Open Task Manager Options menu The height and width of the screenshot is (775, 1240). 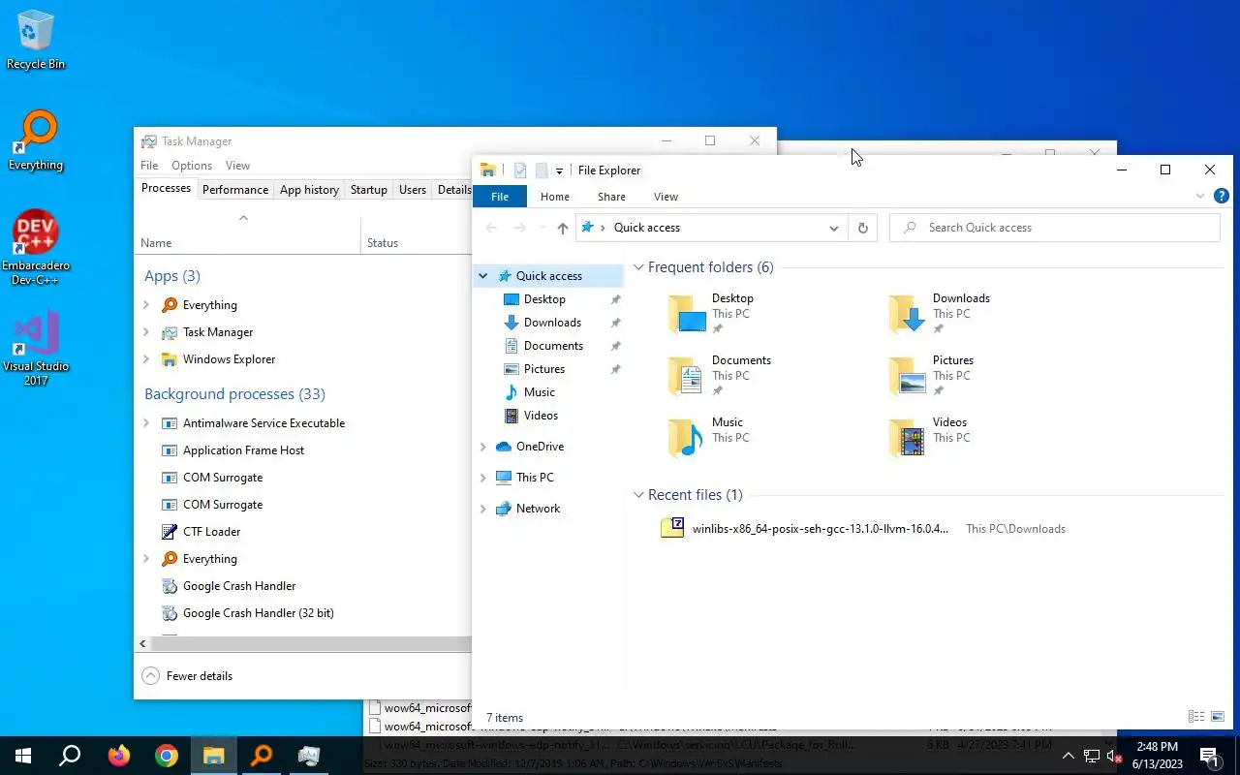pyautogui.click(x=192, y=166)
